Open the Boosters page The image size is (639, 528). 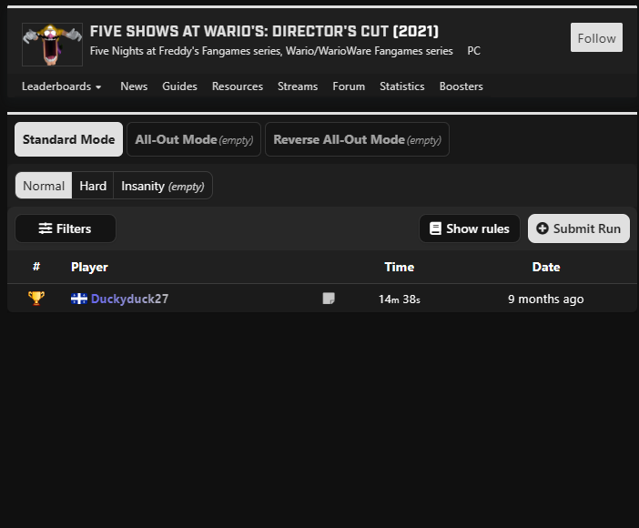point(461,86)
